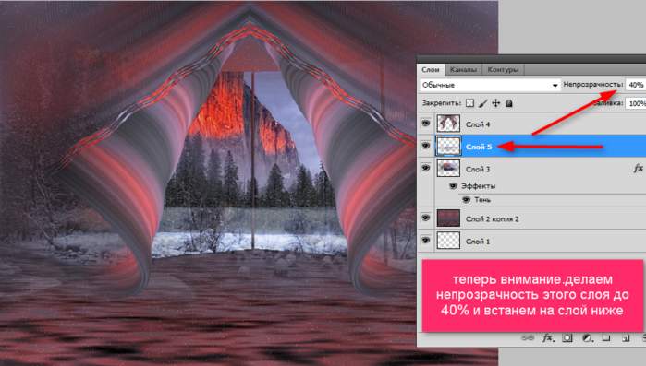Click the link layers chain icon

point(527,338)
